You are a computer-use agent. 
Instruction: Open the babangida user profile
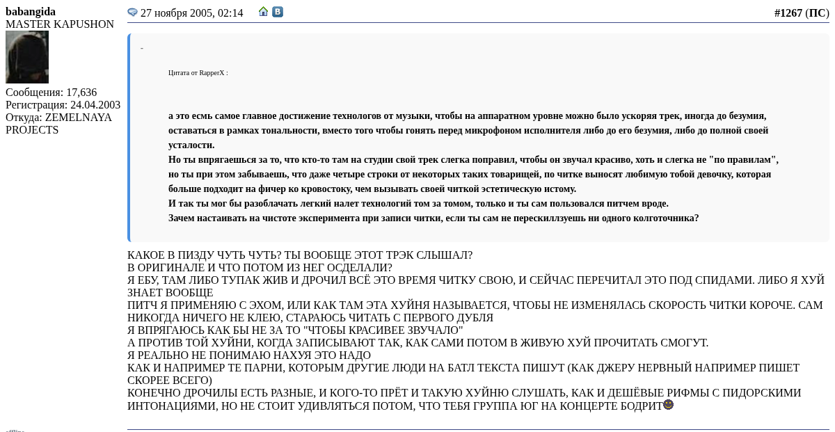(31, 12)
